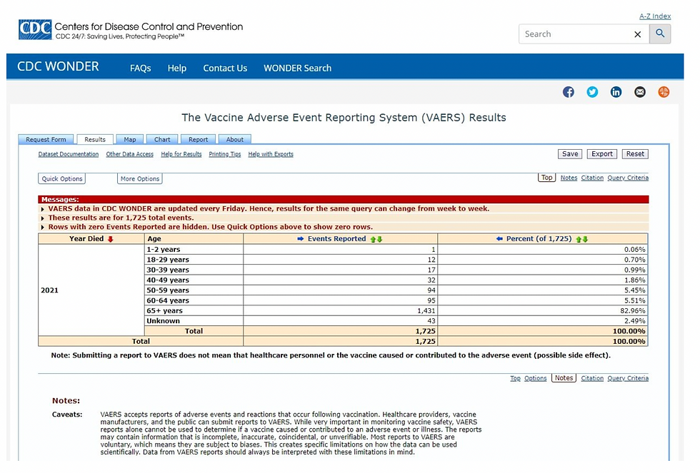Click the Notes button below the table
This screenshot has height=473, width=700.
point(564,378)
